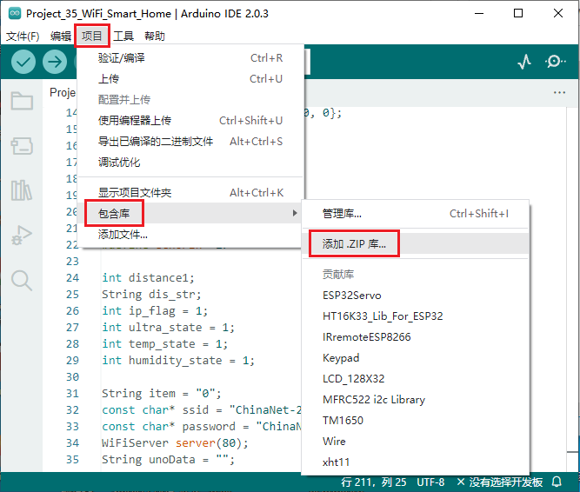The width and height of the screenshot is (580, 492).
Task: Open the three-dot tab options menu
Action: (x=559, y=92)
